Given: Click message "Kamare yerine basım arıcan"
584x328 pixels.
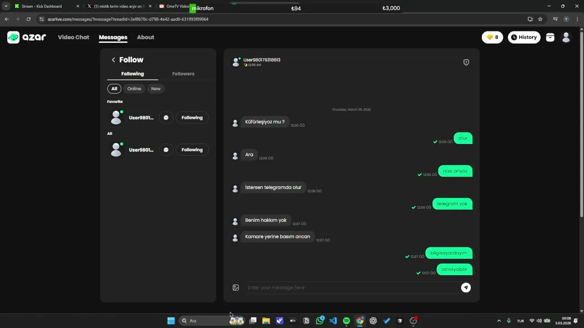Looking at the screenshot, I should tap(277, 236).
